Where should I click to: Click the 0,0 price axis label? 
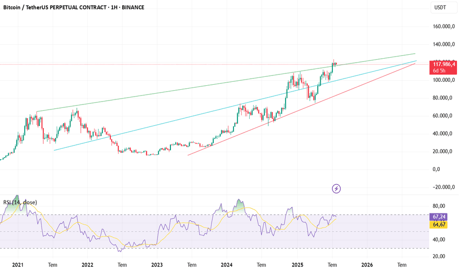(x=436, y=169)
